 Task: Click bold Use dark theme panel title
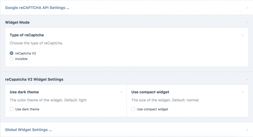[24, 92]
